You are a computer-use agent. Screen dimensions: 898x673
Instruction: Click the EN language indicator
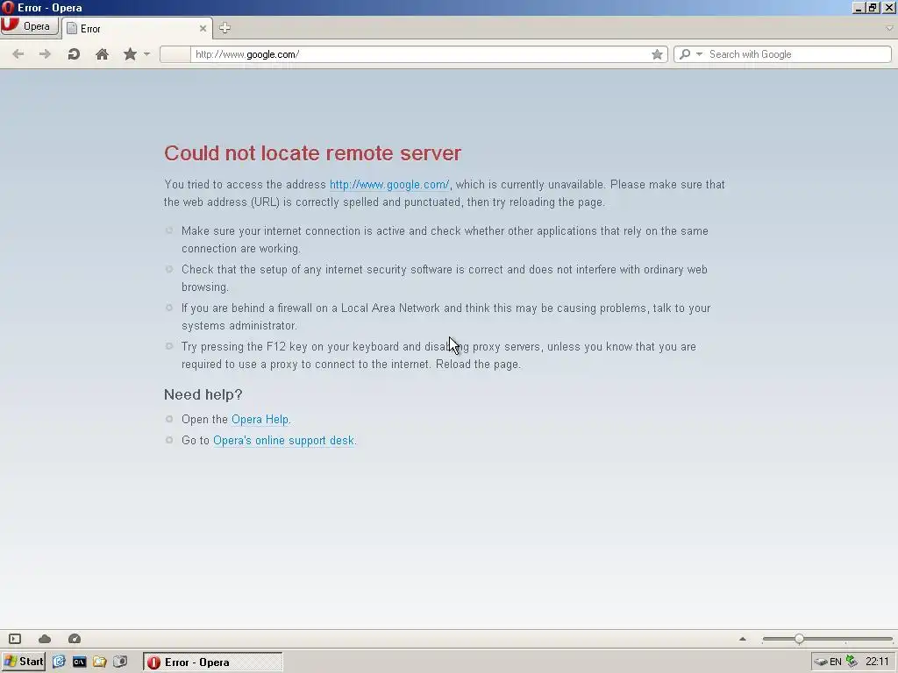coord(836,662)
